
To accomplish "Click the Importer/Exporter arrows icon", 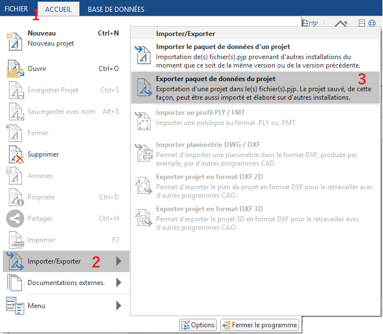I will (x=15, y=261).
